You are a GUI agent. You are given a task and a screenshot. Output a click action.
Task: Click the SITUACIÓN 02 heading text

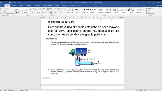(51, 39)
